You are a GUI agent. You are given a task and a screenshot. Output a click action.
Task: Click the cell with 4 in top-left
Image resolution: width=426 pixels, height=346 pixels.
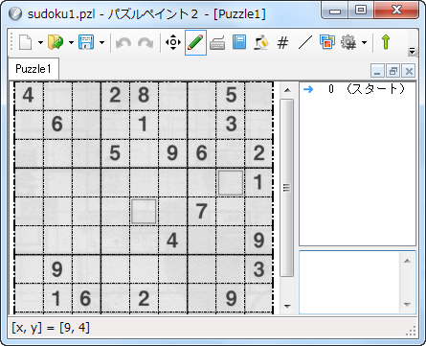(29, 95)
